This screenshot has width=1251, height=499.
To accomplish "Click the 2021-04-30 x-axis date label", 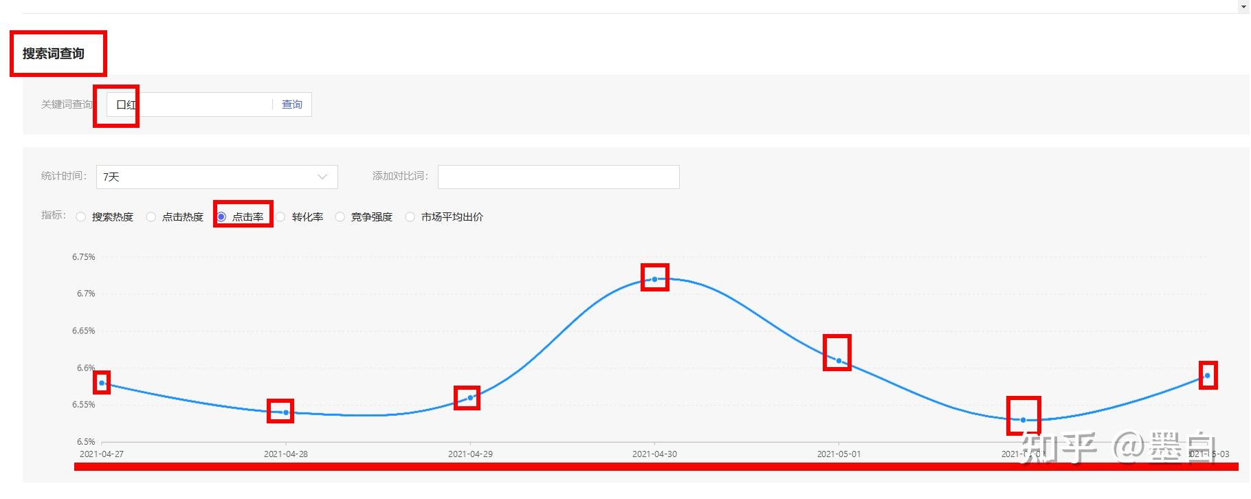I will (x=654, y=454).
